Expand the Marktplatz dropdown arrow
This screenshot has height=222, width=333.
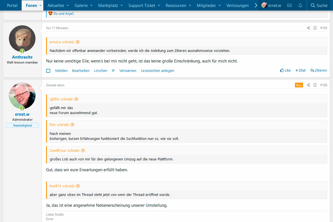pos(122,6)
